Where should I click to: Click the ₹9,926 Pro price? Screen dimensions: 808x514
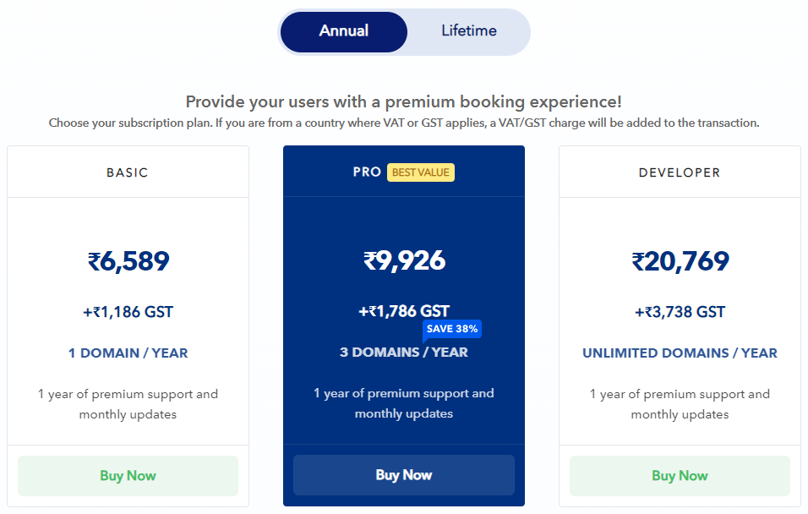[x=404, y=261]
